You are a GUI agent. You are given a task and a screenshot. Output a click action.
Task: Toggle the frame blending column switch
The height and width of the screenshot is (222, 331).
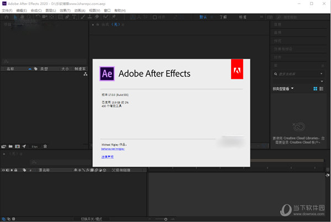point(92,170)
